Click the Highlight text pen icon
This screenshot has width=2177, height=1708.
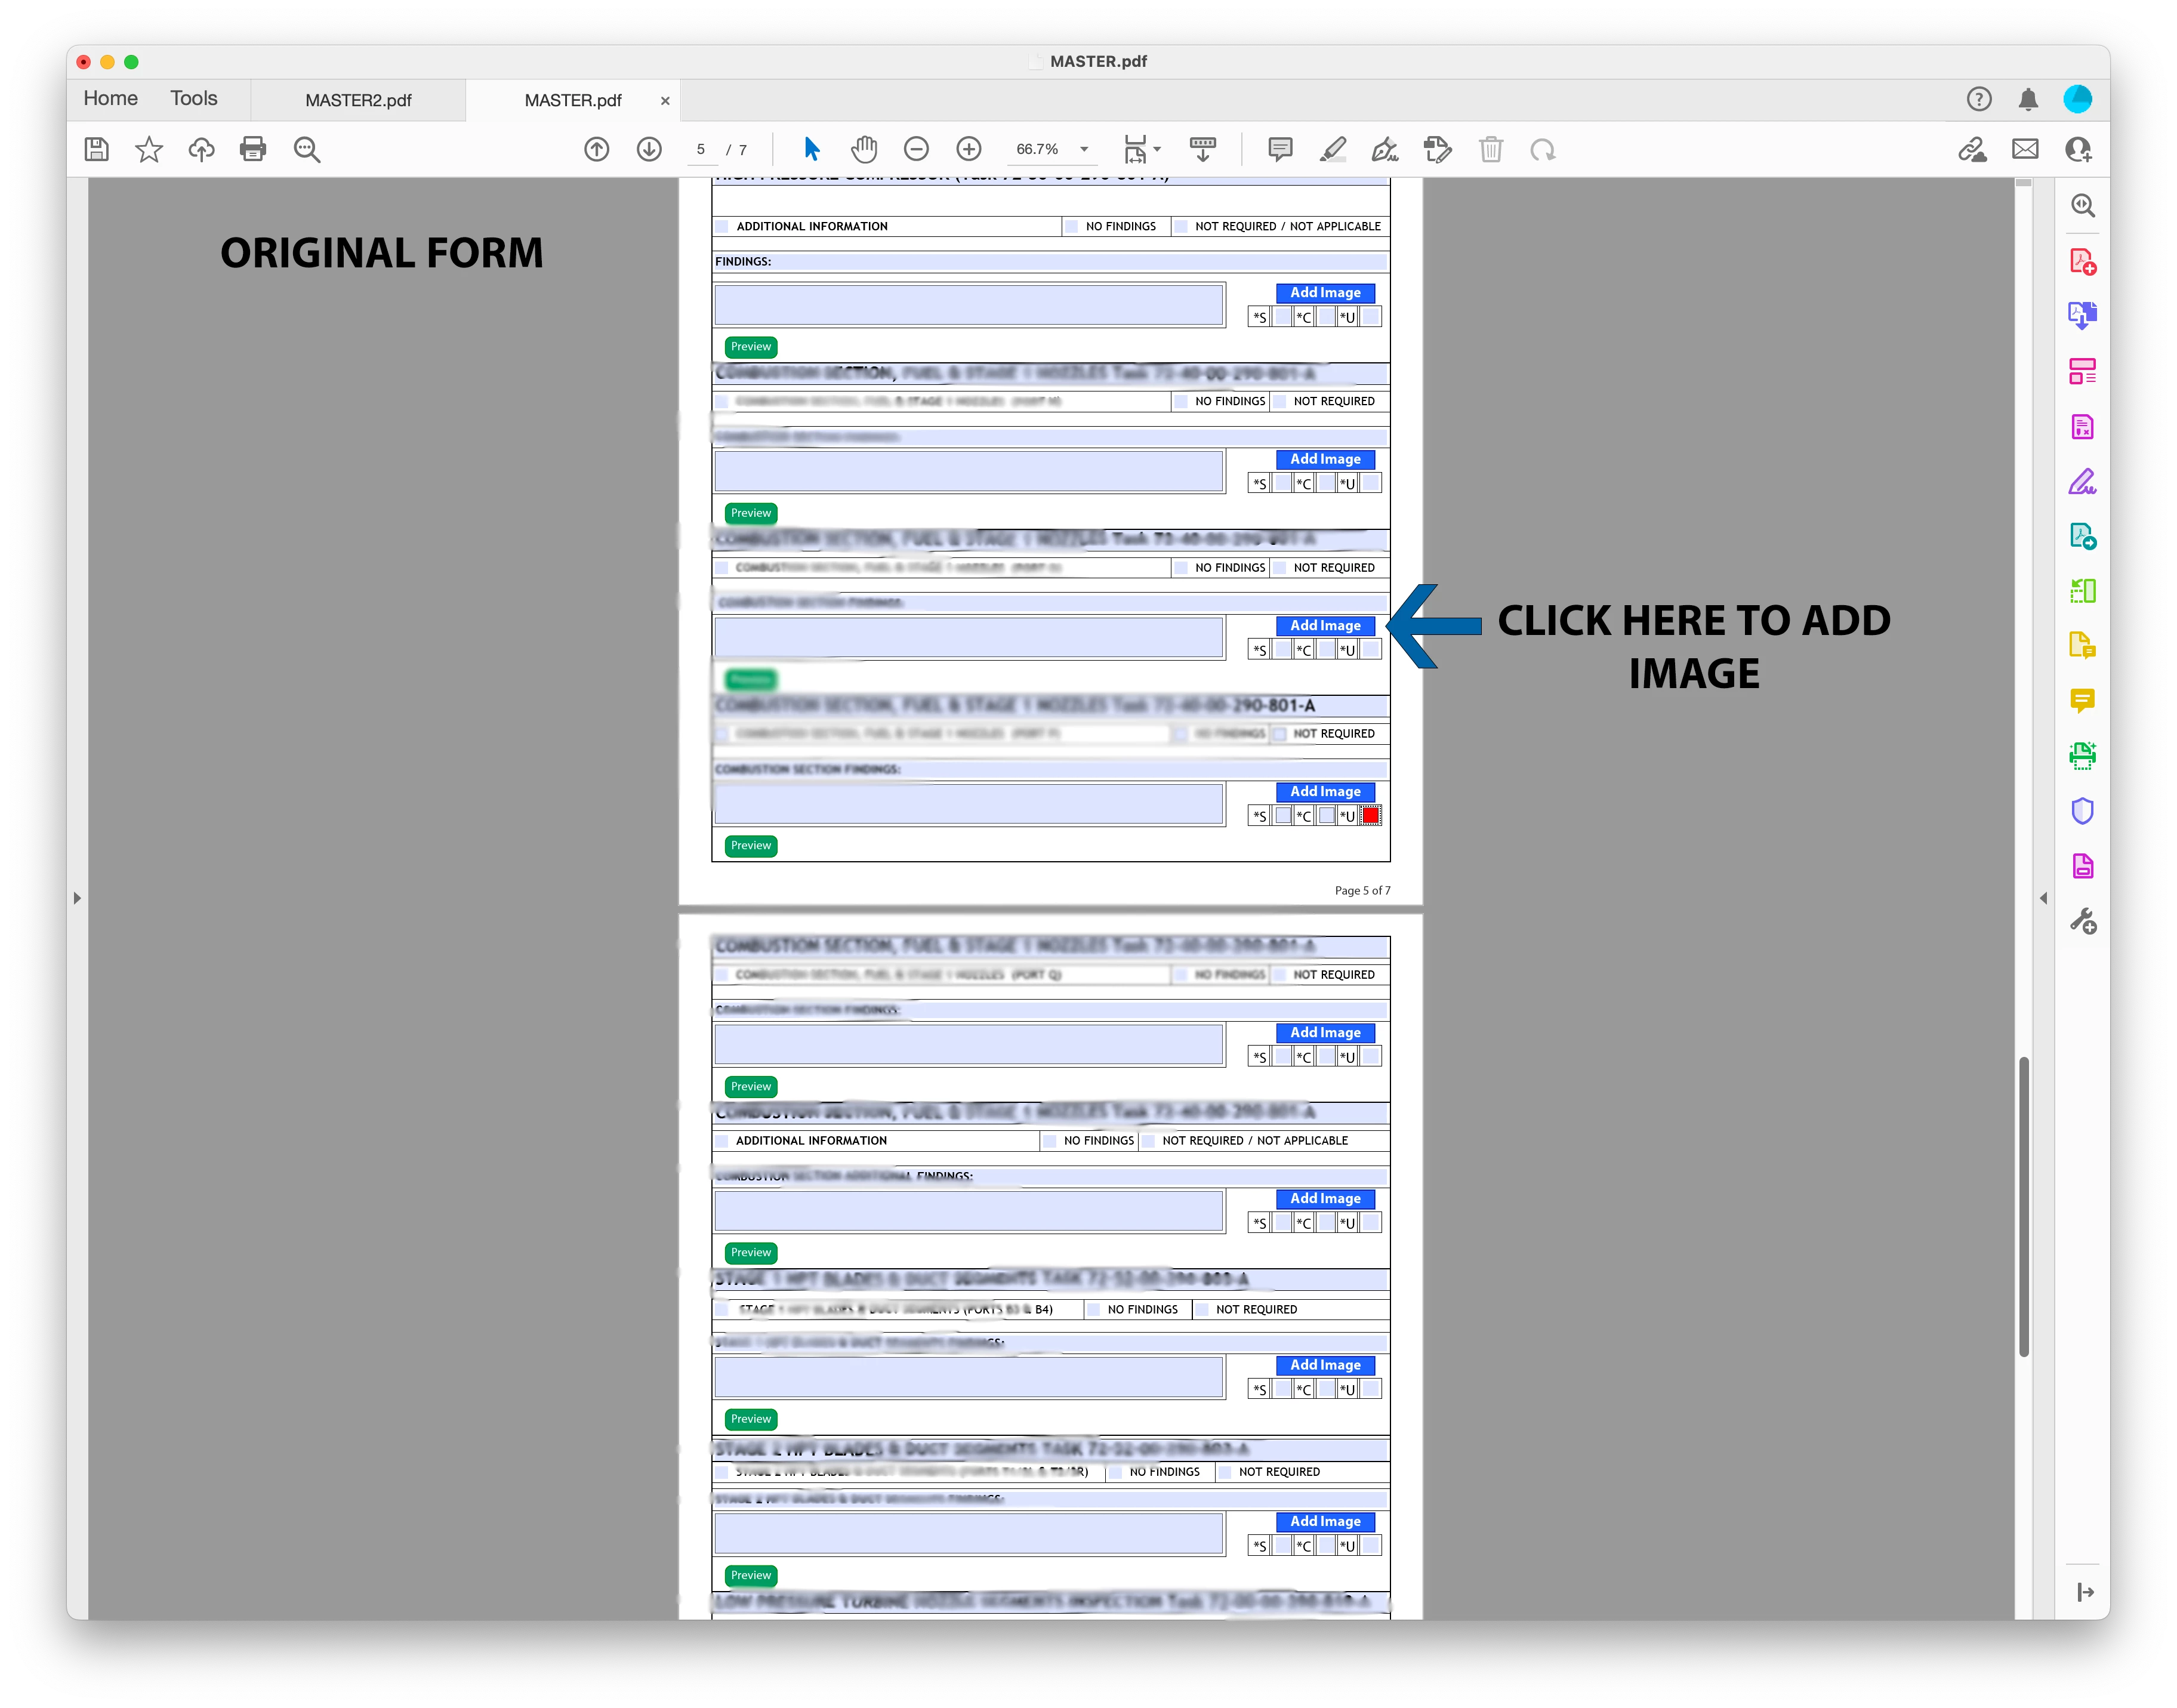coord(1332,150)
